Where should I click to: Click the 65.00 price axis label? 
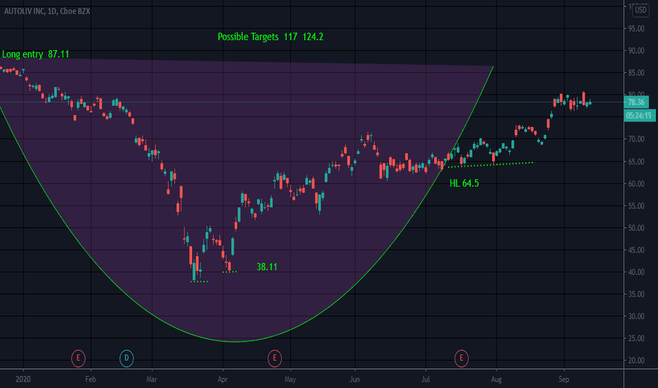636,162
